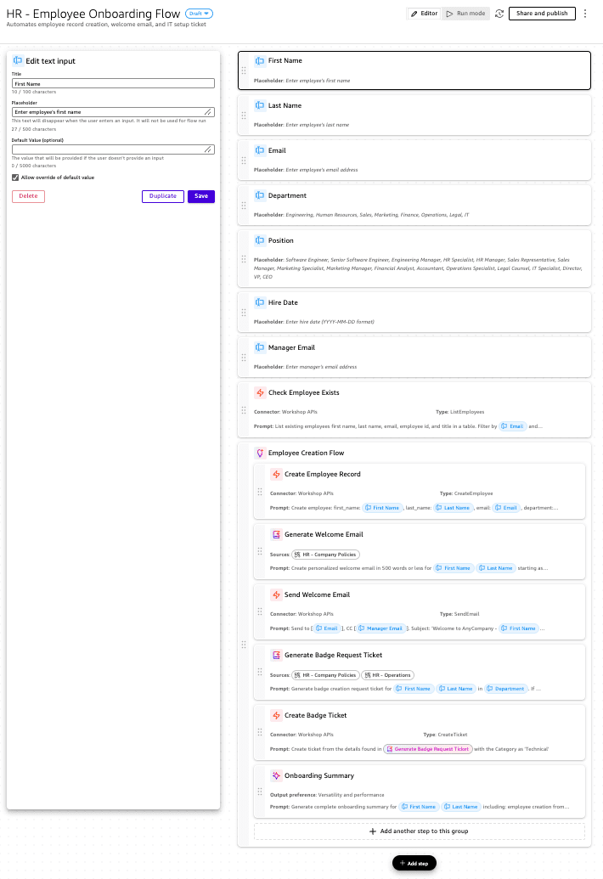Toggle Allow override of default value checkbox

pos(15,177)
